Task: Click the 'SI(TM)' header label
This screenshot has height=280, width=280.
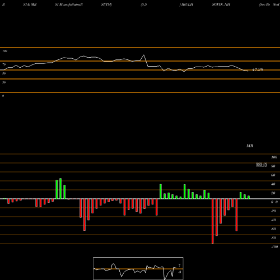Action: coord(106,4)
